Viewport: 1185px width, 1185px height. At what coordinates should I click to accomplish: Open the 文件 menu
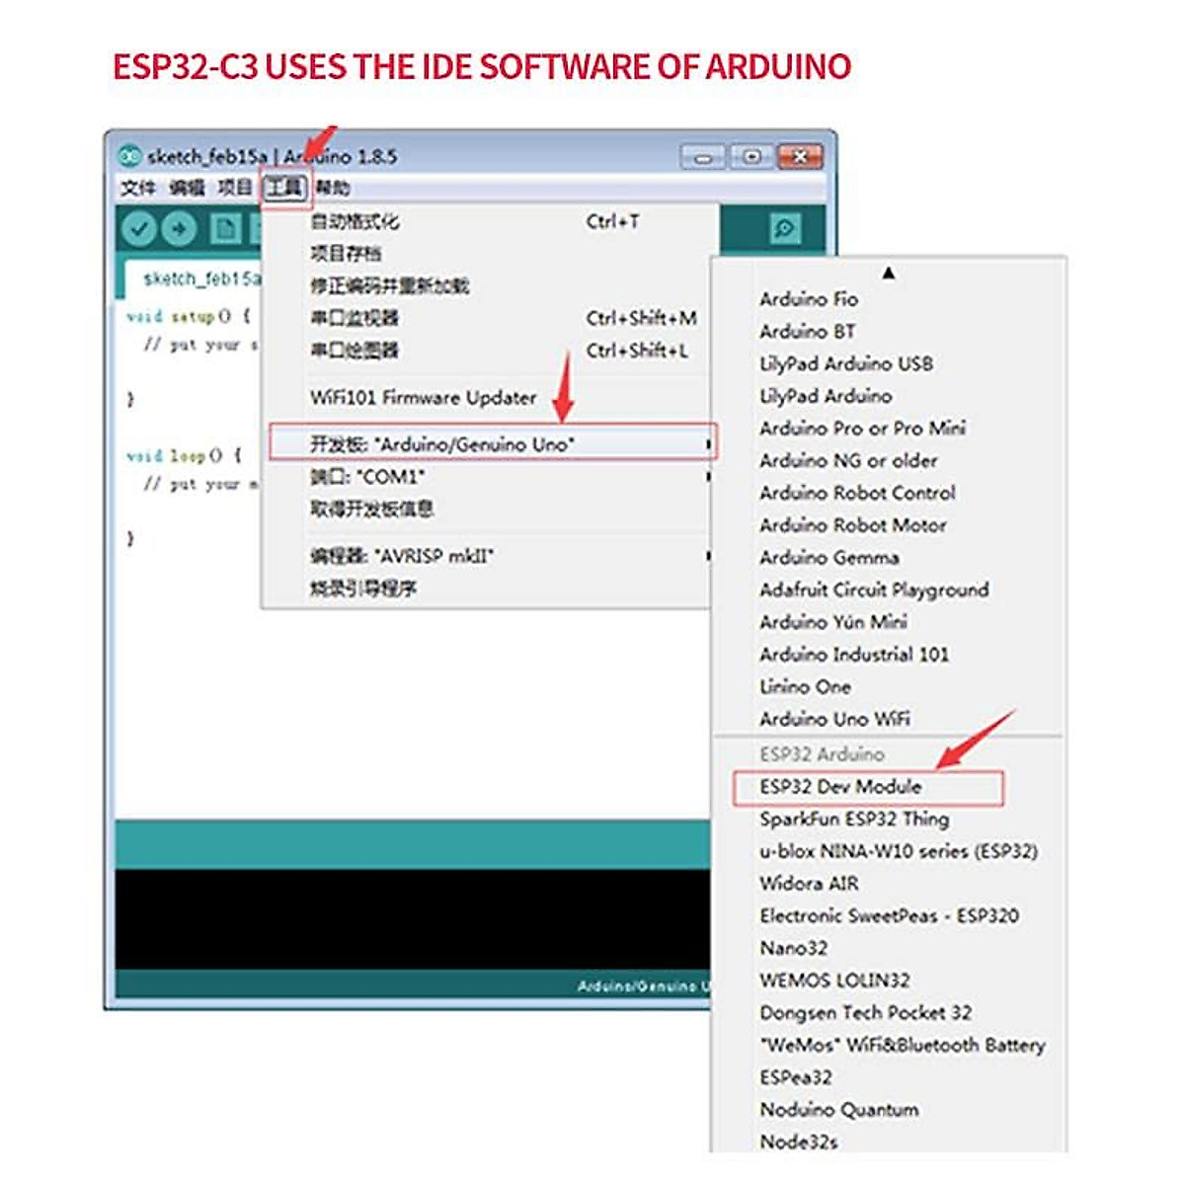click(137, 188)
